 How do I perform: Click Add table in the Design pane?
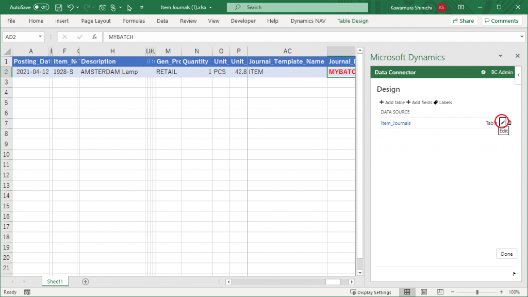tap(392, 103)
